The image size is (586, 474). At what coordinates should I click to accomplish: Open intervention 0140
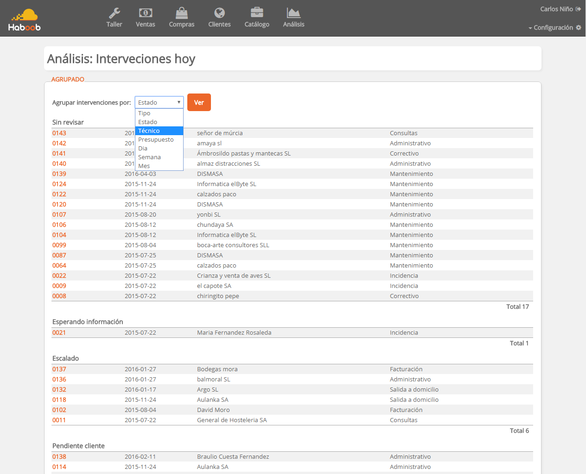(x=59, y=164)
